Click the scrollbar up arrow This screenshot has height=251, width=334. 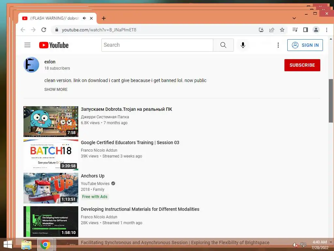click(x=331, y=39)
